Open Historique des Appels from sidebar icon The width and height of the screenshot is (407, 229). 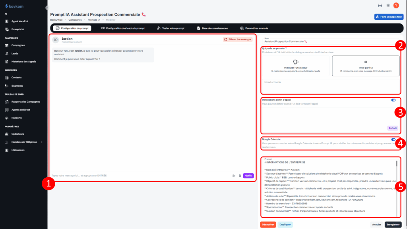pyautogui.click(x=7, y=62)
